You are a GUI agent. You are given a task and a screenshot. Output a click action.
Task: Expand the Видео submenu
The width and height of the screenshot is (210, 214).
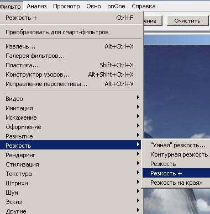tap(71, 99)
